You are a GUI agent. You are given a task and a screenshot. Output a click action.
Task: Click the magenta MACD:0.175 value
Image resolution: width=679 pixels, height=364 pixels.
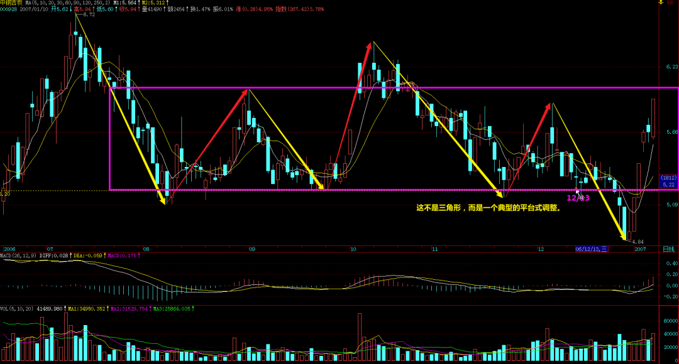coord(122,255)
